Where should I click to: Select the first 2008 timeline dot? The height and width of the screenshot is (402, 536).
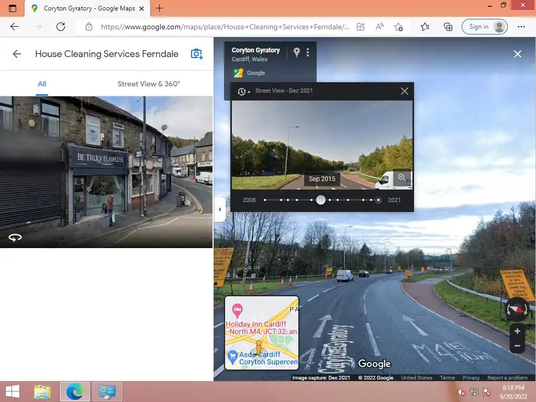265,200
